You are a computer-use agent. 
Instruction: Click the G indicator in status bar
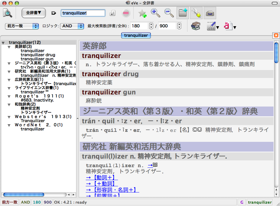242,202
